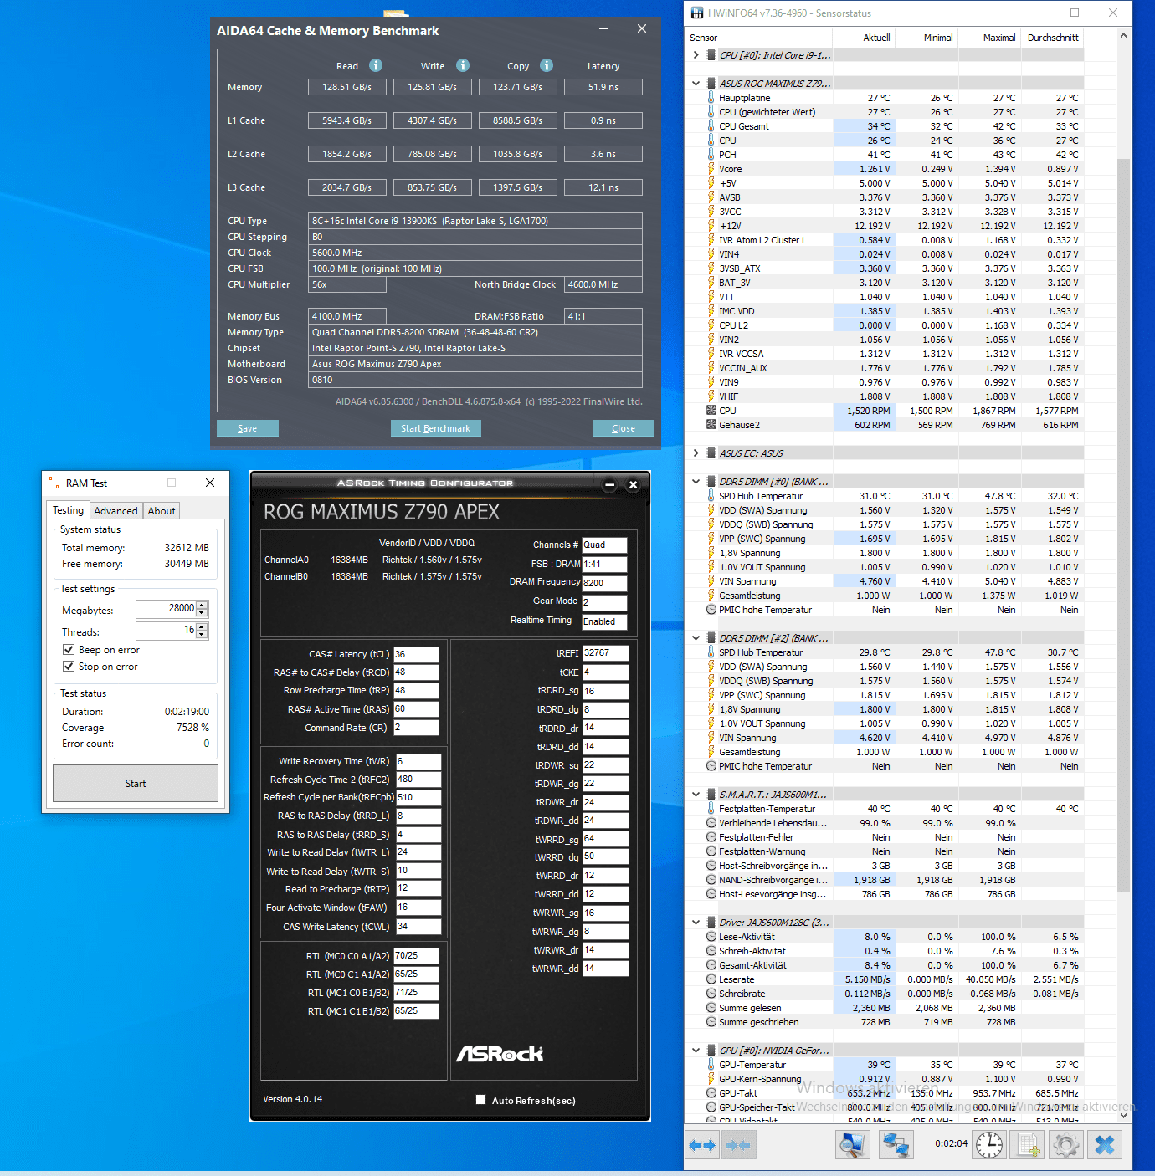Click the L3 Cache Copy value 1397.5 GB/s
The height and width of the screenshot is (1176, 1155).
click(x=518, y=187)
